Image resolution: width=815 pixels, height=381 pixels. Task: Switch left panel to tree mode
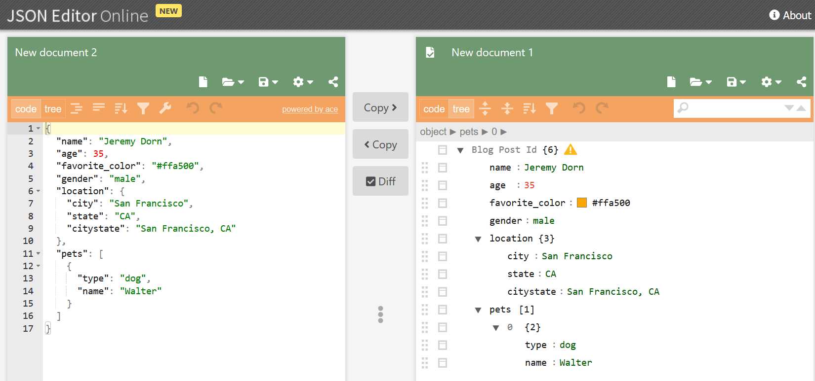pos(53,109)
